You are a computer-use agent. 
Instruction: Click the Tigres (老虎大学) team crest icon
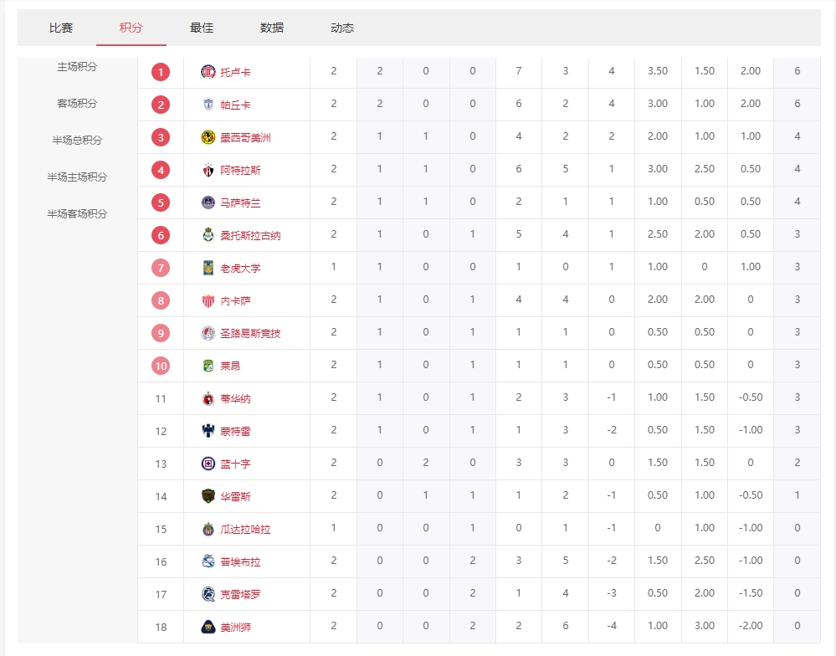(208, 268)
